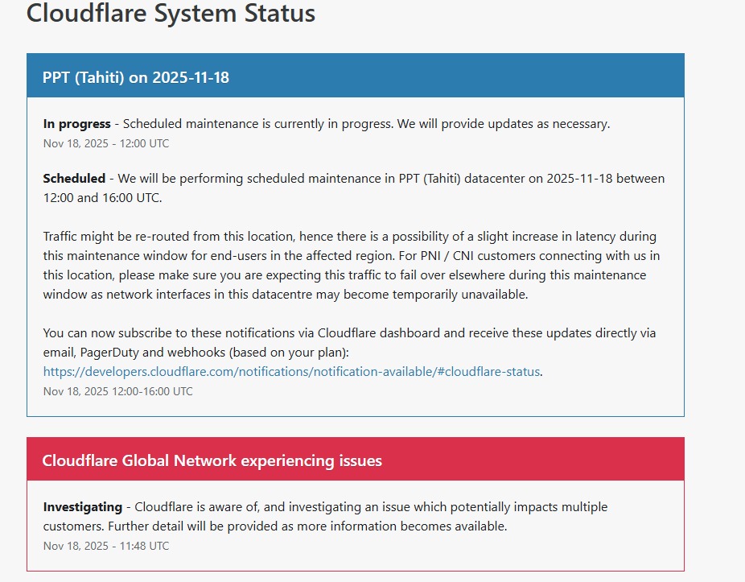Click the scheduled maintenance description paragraph

tap(353, 188)
